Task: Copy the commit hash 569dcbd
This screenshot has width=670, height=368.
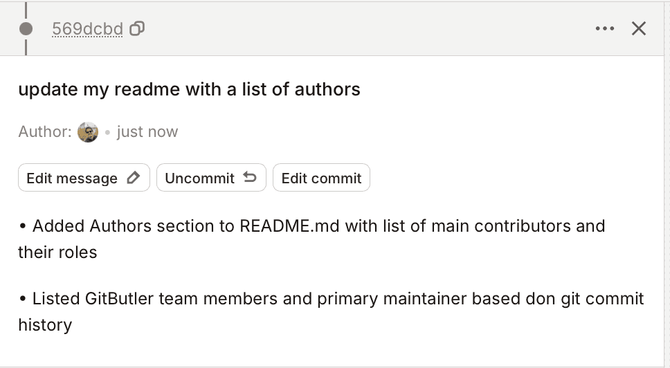Action: 137,28
